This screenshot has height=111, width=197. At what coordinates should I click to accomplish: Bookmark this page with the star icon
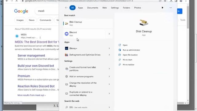165,1
